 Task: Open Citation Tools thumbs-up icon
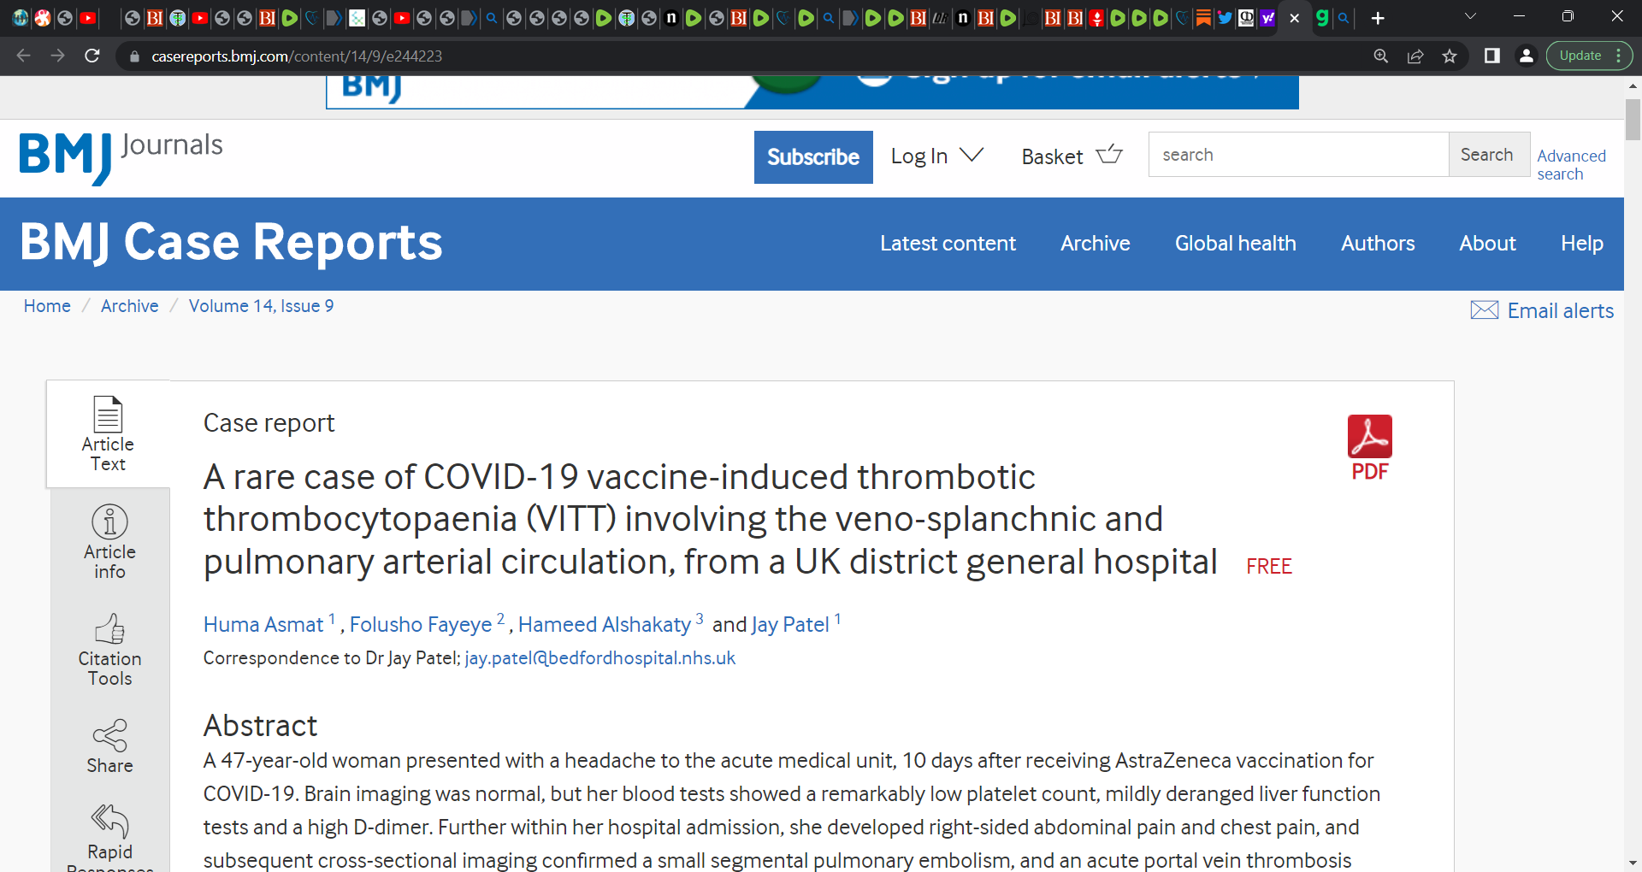click(109, 629)
